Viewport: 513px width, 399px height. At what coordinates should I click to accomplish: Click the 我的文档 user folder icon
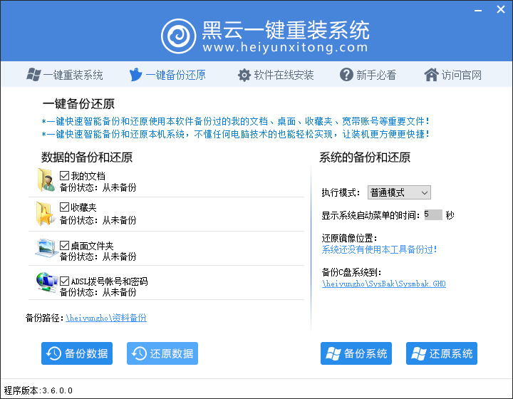click(46, 180)
